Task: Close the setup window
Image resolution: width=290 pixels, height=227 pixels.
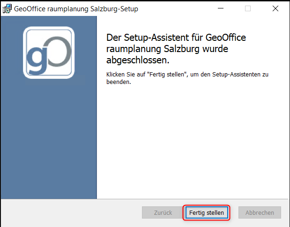Action: (x=275, y=8)
